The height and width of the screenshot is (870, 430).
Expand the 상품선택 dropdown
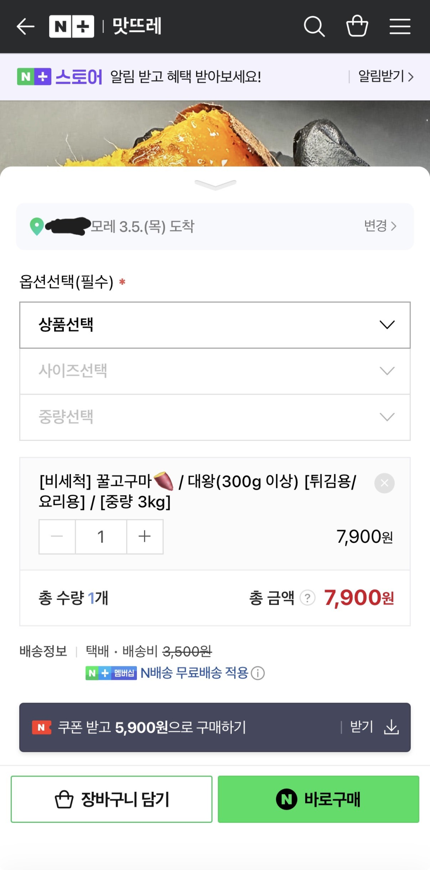pyautogui.click(x=215, y=325)
